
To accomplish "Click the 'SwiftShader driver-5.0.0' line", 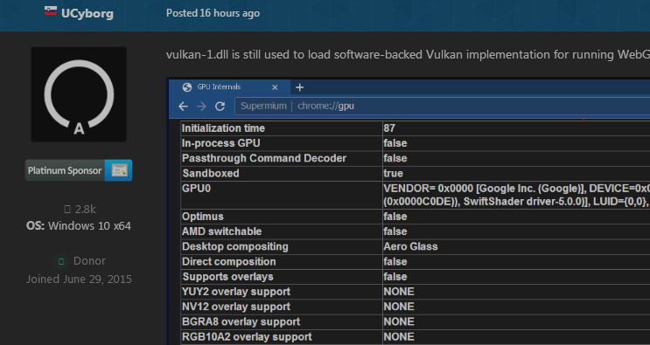I will [x=516, y=202].
